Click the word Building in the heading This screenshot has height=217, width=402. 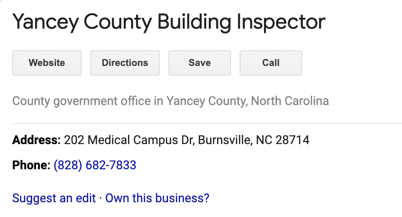(x=194, y=22)
